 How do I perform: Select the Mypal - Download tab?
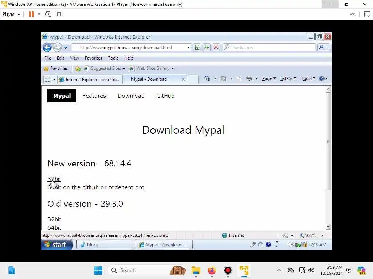click(149, 79)
